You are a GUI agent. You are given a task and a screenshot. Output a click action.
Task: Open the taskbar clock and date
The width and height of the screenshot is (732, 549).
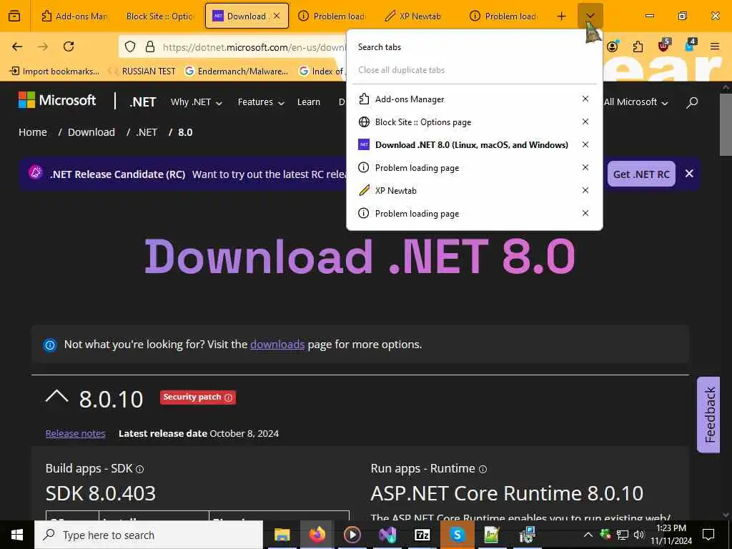[x=671, y=535]
